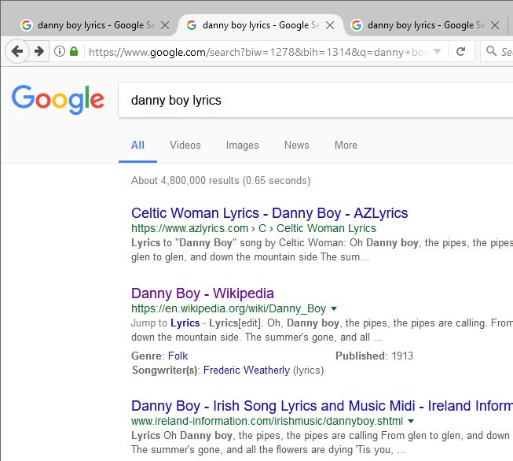Click the Google search box with danny boy lyrics
513x461 pixels.
316,100
